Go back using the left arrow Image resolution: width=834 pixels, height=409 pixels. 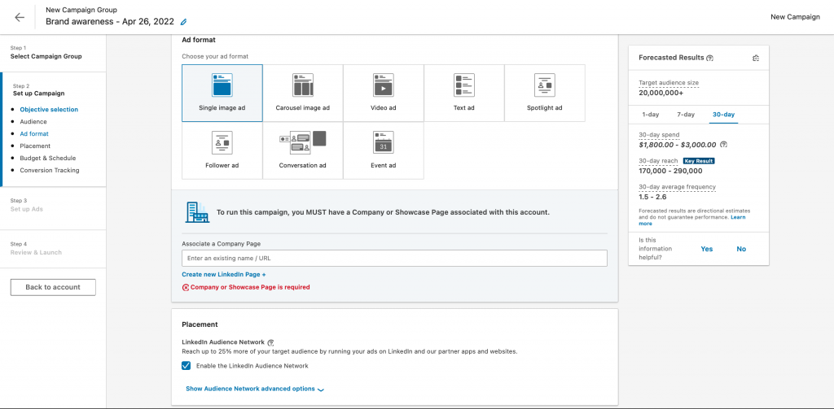[x=20, y=17]
